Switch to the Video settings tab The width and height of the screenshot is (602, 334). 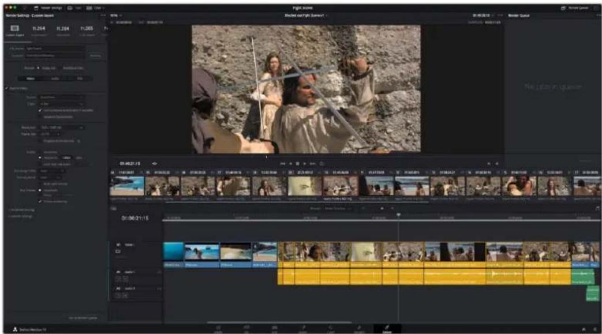pyautogui.click(x=31, y=78)
